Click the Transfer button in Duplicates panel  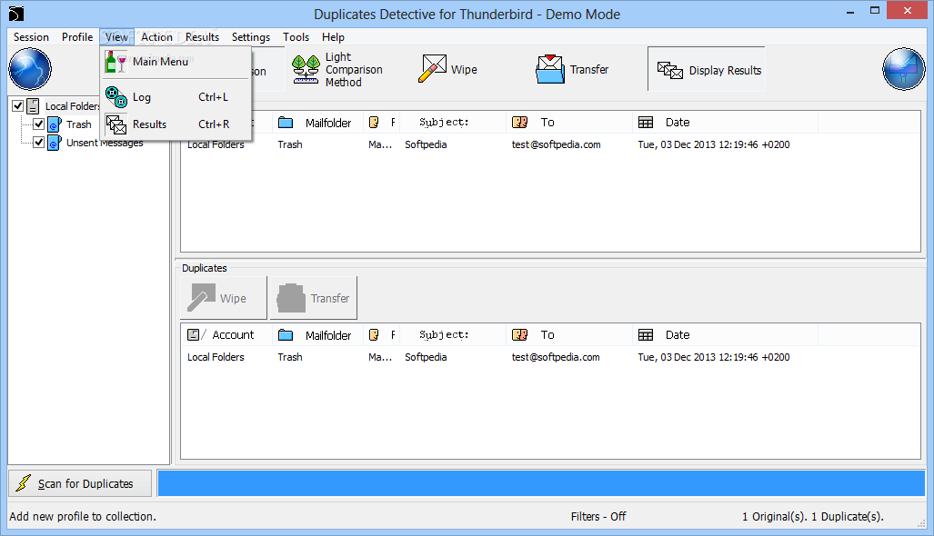point(314,298)
